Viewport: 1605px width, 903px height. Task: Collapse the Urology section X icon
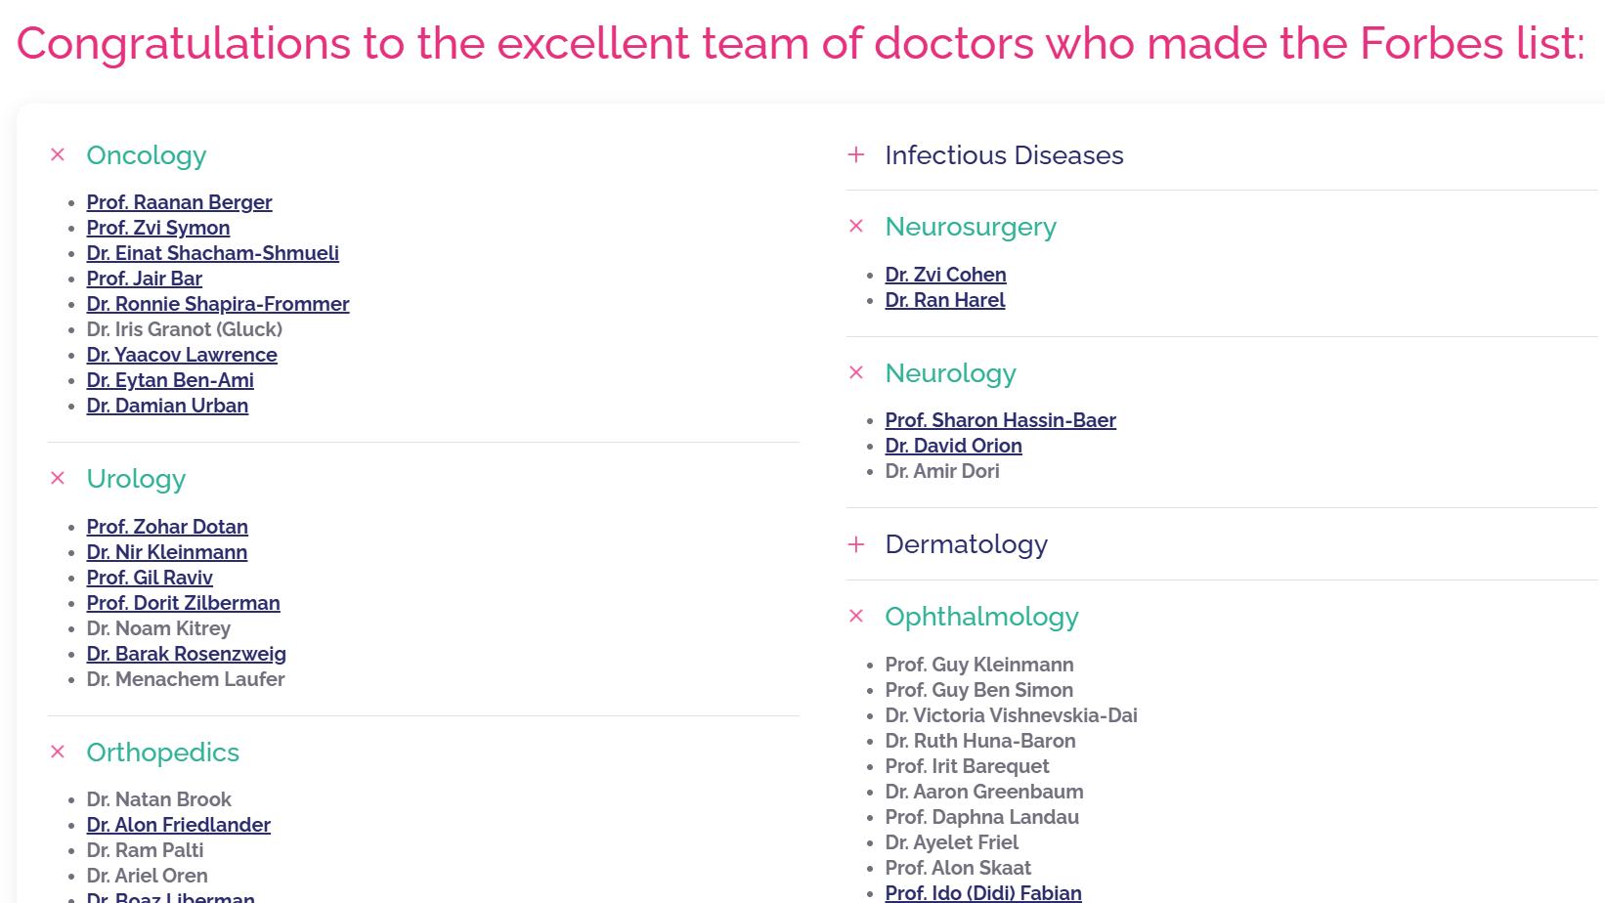click(x=58, y=478)
